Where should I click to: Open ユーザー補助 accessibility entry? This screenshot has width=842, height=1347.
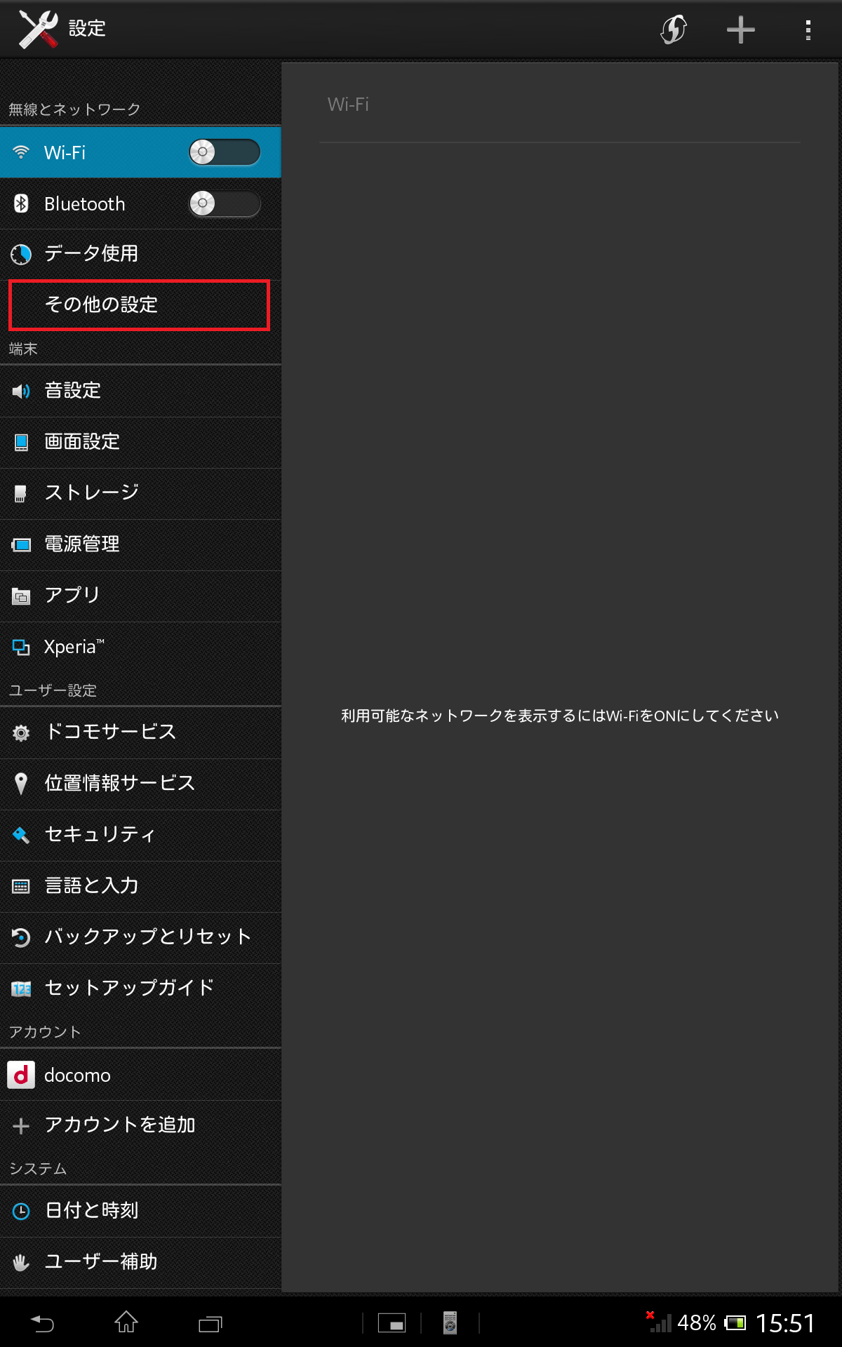pos(140,1262)
